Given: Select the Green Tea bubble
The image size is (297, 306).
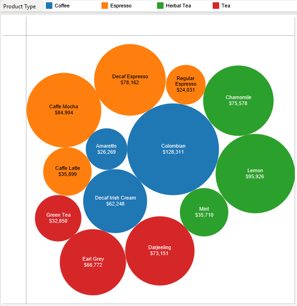Looking at the screenshot, I should pyautogui.click(x=58, y=218).
